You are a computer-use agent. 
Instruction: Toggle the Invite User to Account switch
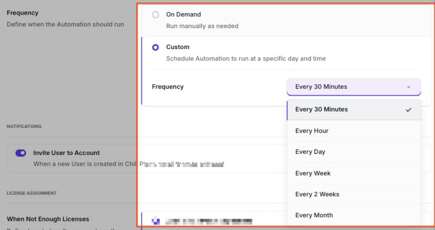coord(21,153)
